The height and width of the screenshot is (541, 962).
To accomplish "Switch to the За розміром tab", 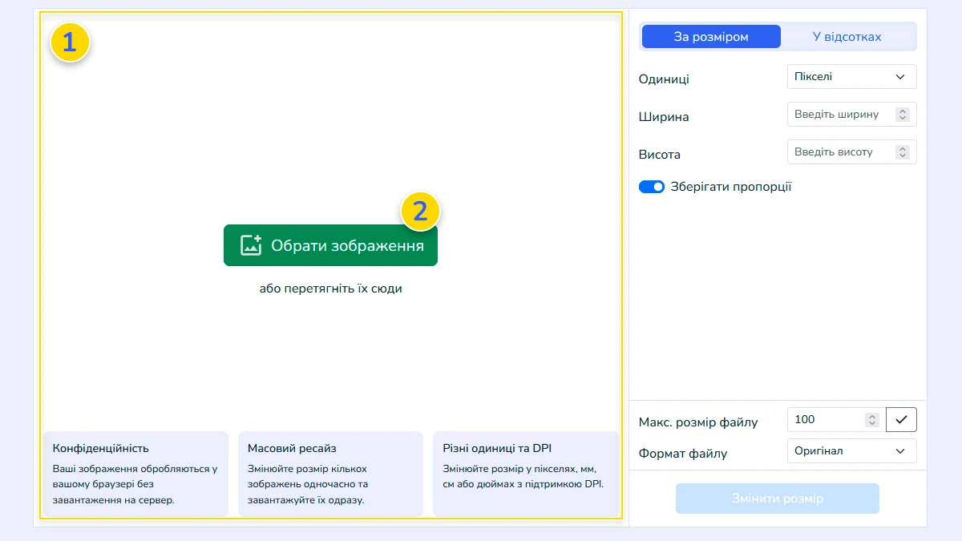I will coord(710,37).
